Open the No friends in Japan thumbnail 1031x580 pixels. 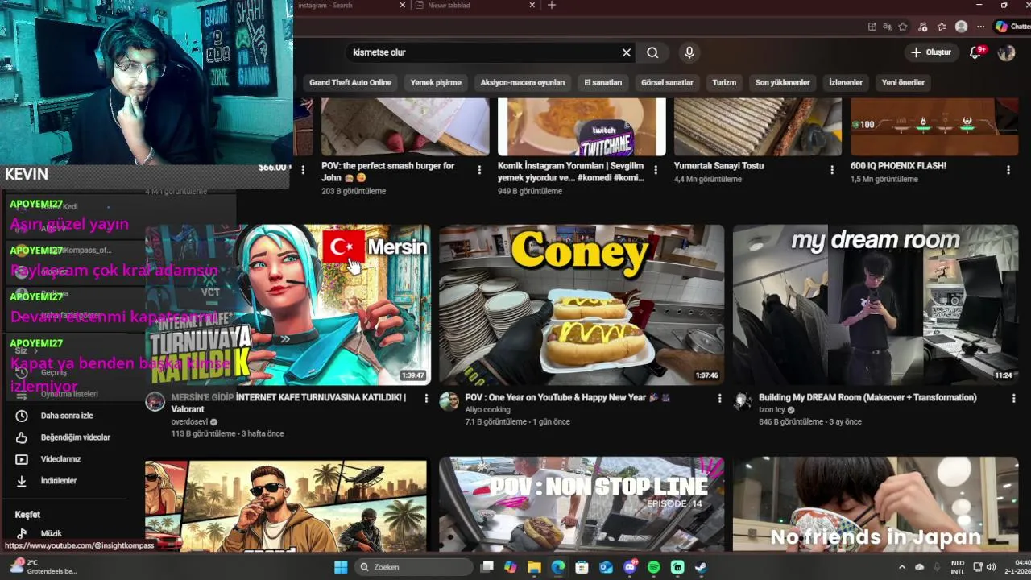click(876, 504)
